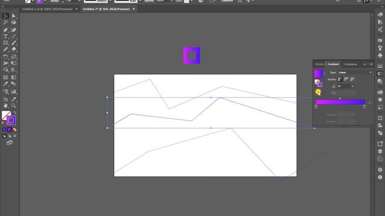Image resolution: width=385 pixels, height=216 pixels.
Task: Swap fill and stroke arrows in toolbar
Action: pyautogui.click(x=14, y=113)
